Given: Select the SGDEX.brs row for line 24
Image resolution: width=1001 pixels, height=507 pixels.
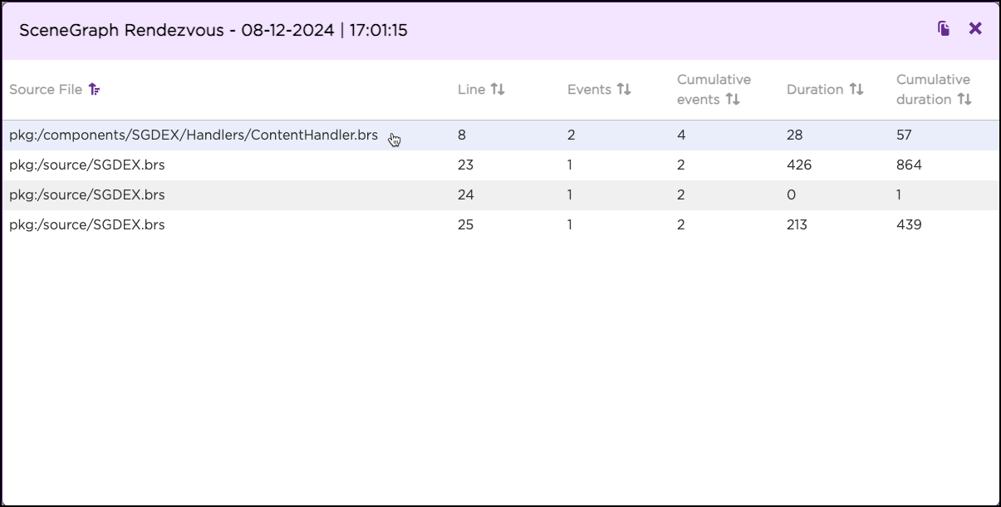Looking at the screenshot, I should (x=87, y=195).
